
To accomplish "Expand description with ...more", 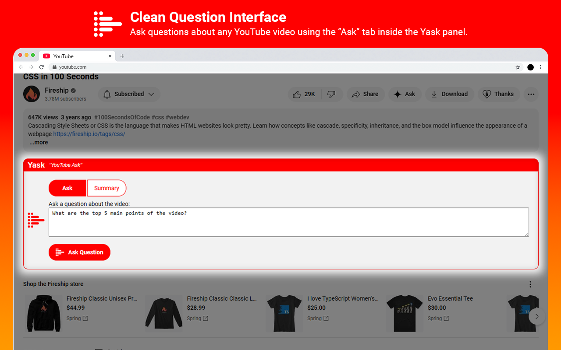I will click(39, 142).
